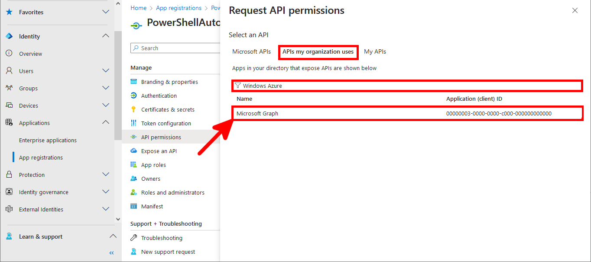Expand the Groups section
The width and height of the screenshot is (591, 262).
point(105,88)
